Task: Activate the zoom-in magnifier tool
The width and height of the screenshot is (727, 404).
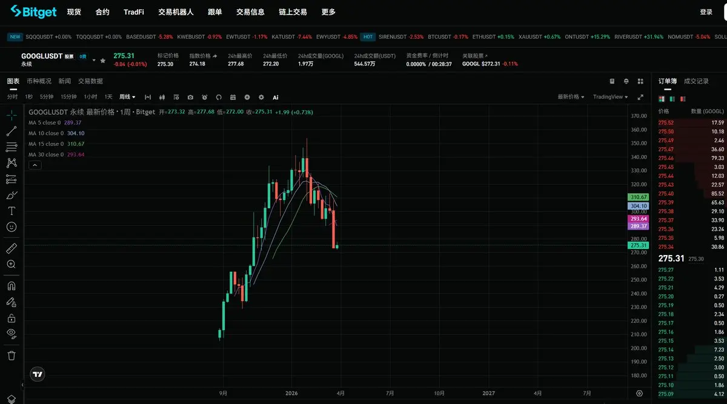Action: point(12,264)
